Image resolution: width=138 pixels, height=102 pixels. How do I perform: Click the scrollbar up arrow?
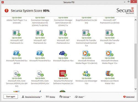[136, 20]
